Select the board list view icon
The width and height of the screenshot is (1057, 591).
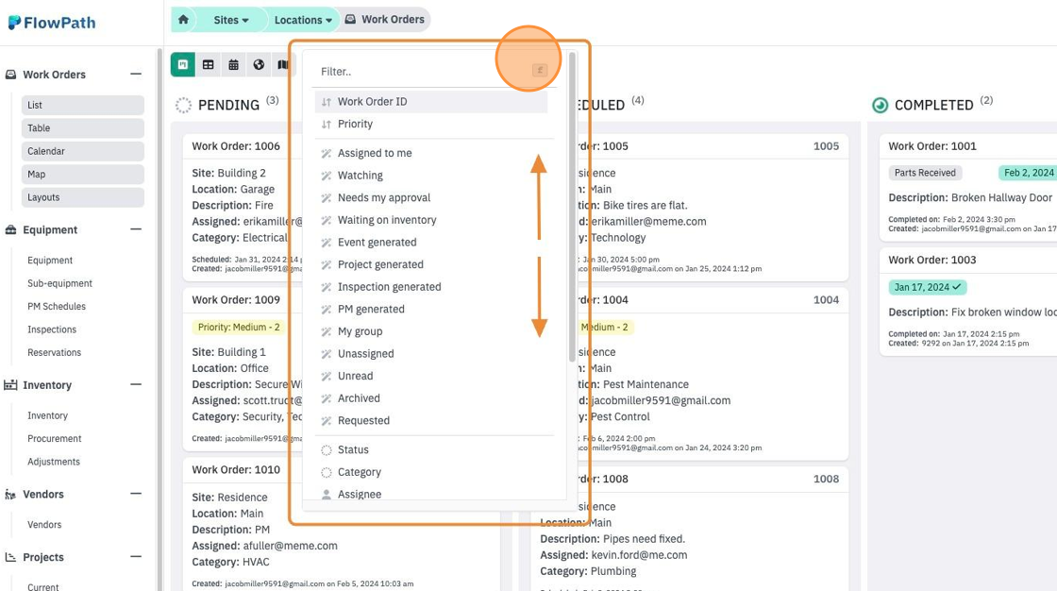183,65
